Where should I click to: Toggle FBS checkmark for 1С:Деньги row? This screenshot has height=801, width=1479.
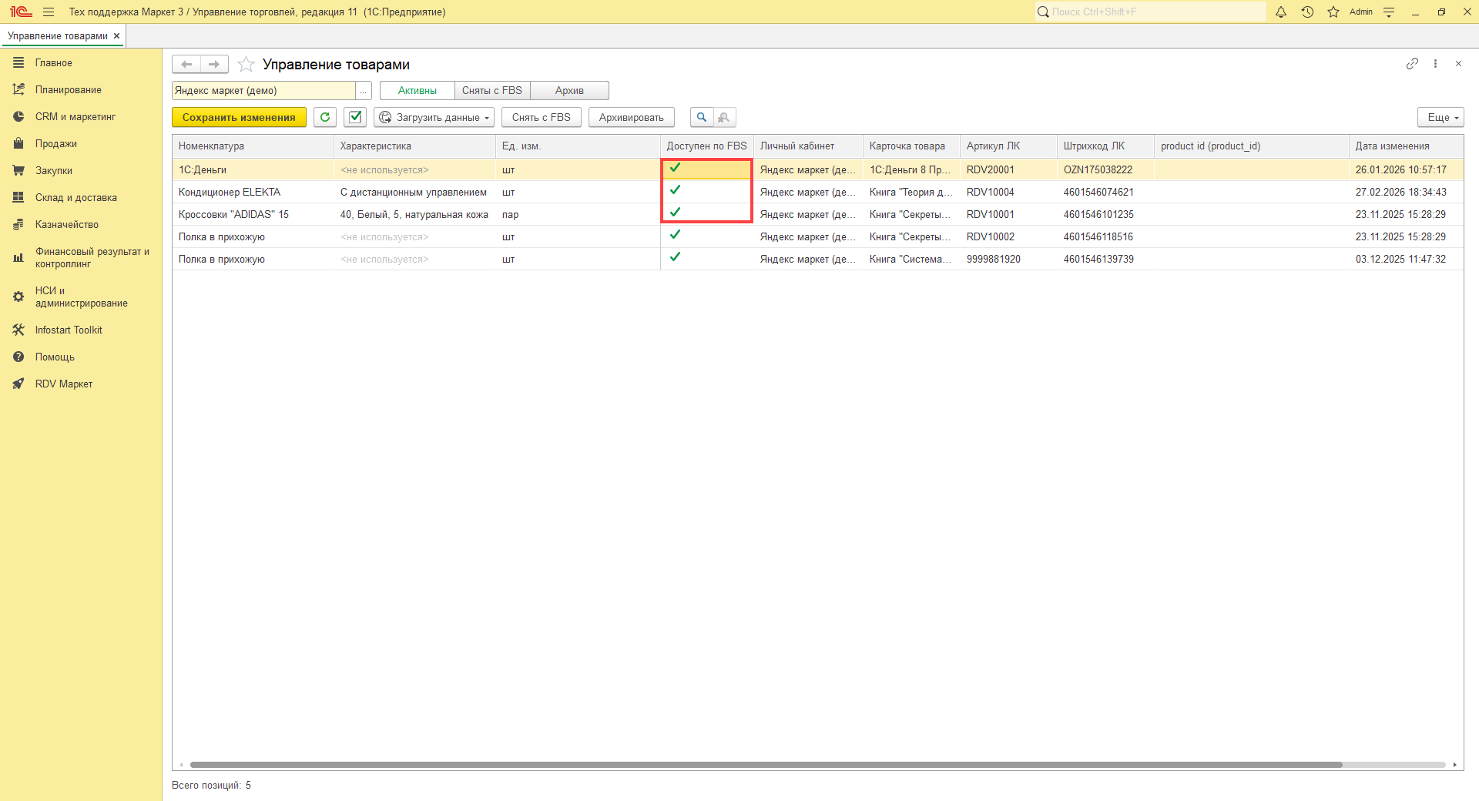click(676, 168)
